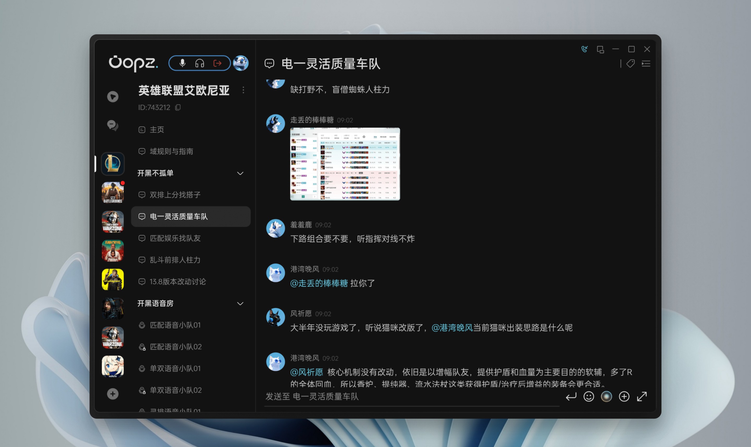The height and width of the screenshot is (447, 751).
Task: Click the add attachment plus icon
Action: tap(624, 396)
